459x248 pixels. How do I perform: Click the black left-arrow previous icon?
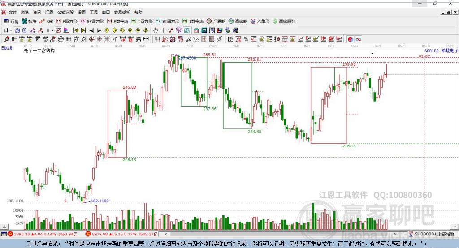point(91,30)
